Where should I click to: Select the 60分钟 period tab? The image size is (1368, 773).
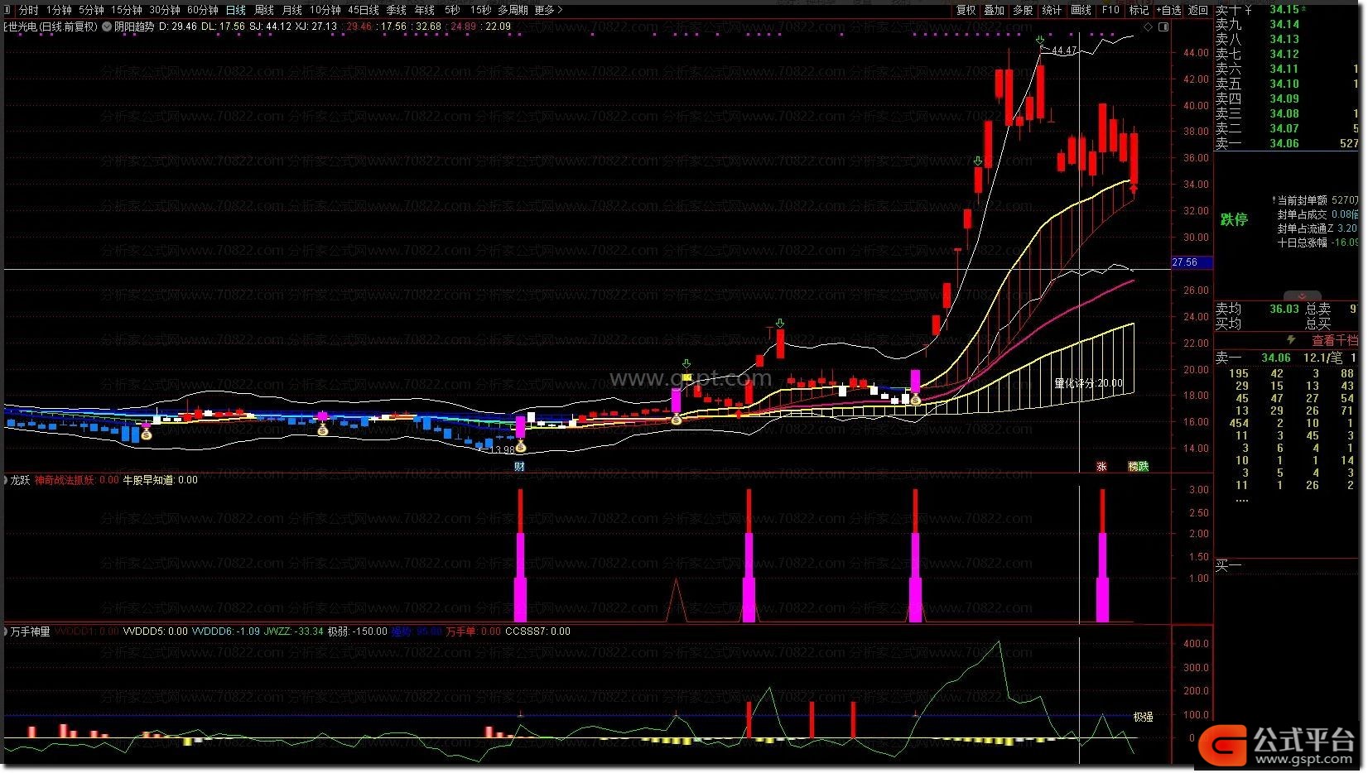(202, 10)
